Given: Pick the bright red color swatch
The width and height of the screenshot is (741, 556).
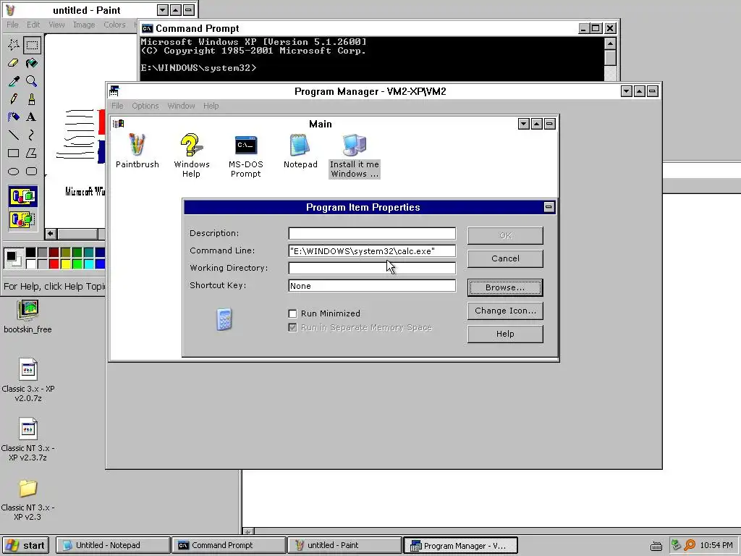Looking at the screenshot, I should (x=54, y=264).
